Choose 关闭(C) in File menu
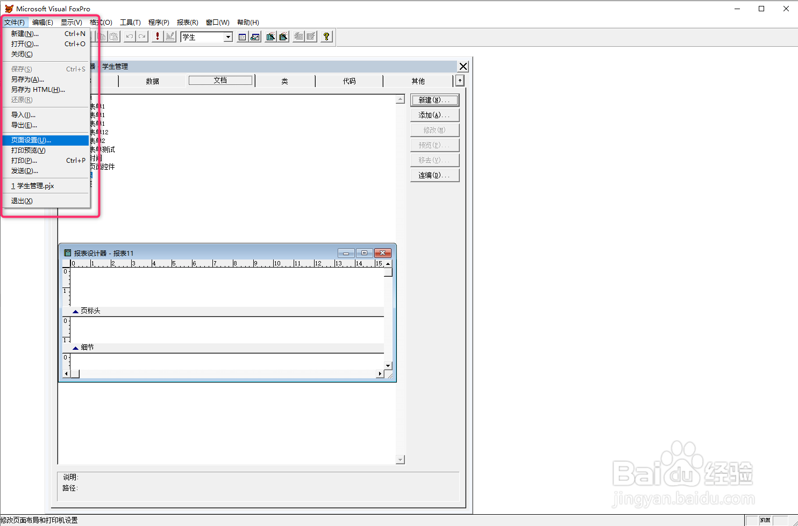Viewport: 798px width, 526px height. click(x=46, y=54)
